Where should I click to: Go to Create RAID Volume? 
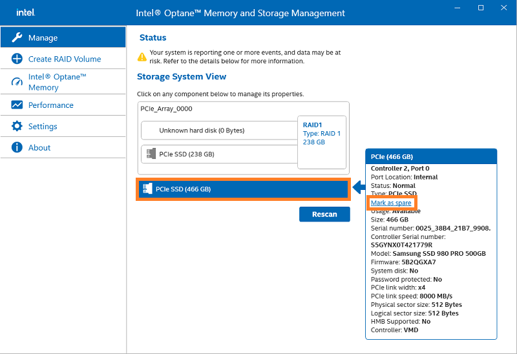[x=63, y=59]
